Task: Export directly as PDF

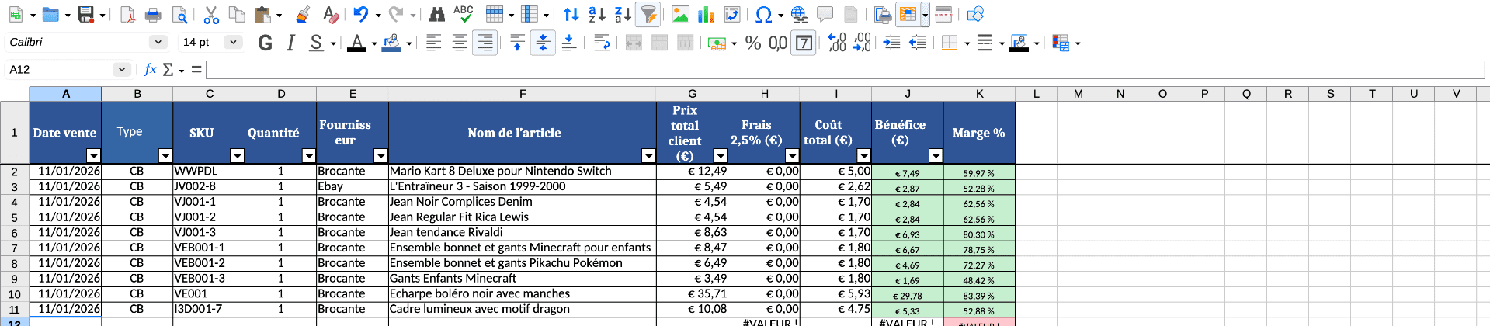Action: coord(128,14)
